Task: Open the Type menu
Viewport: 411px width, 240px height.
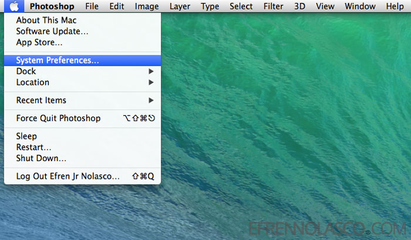Action: [210, 6]
